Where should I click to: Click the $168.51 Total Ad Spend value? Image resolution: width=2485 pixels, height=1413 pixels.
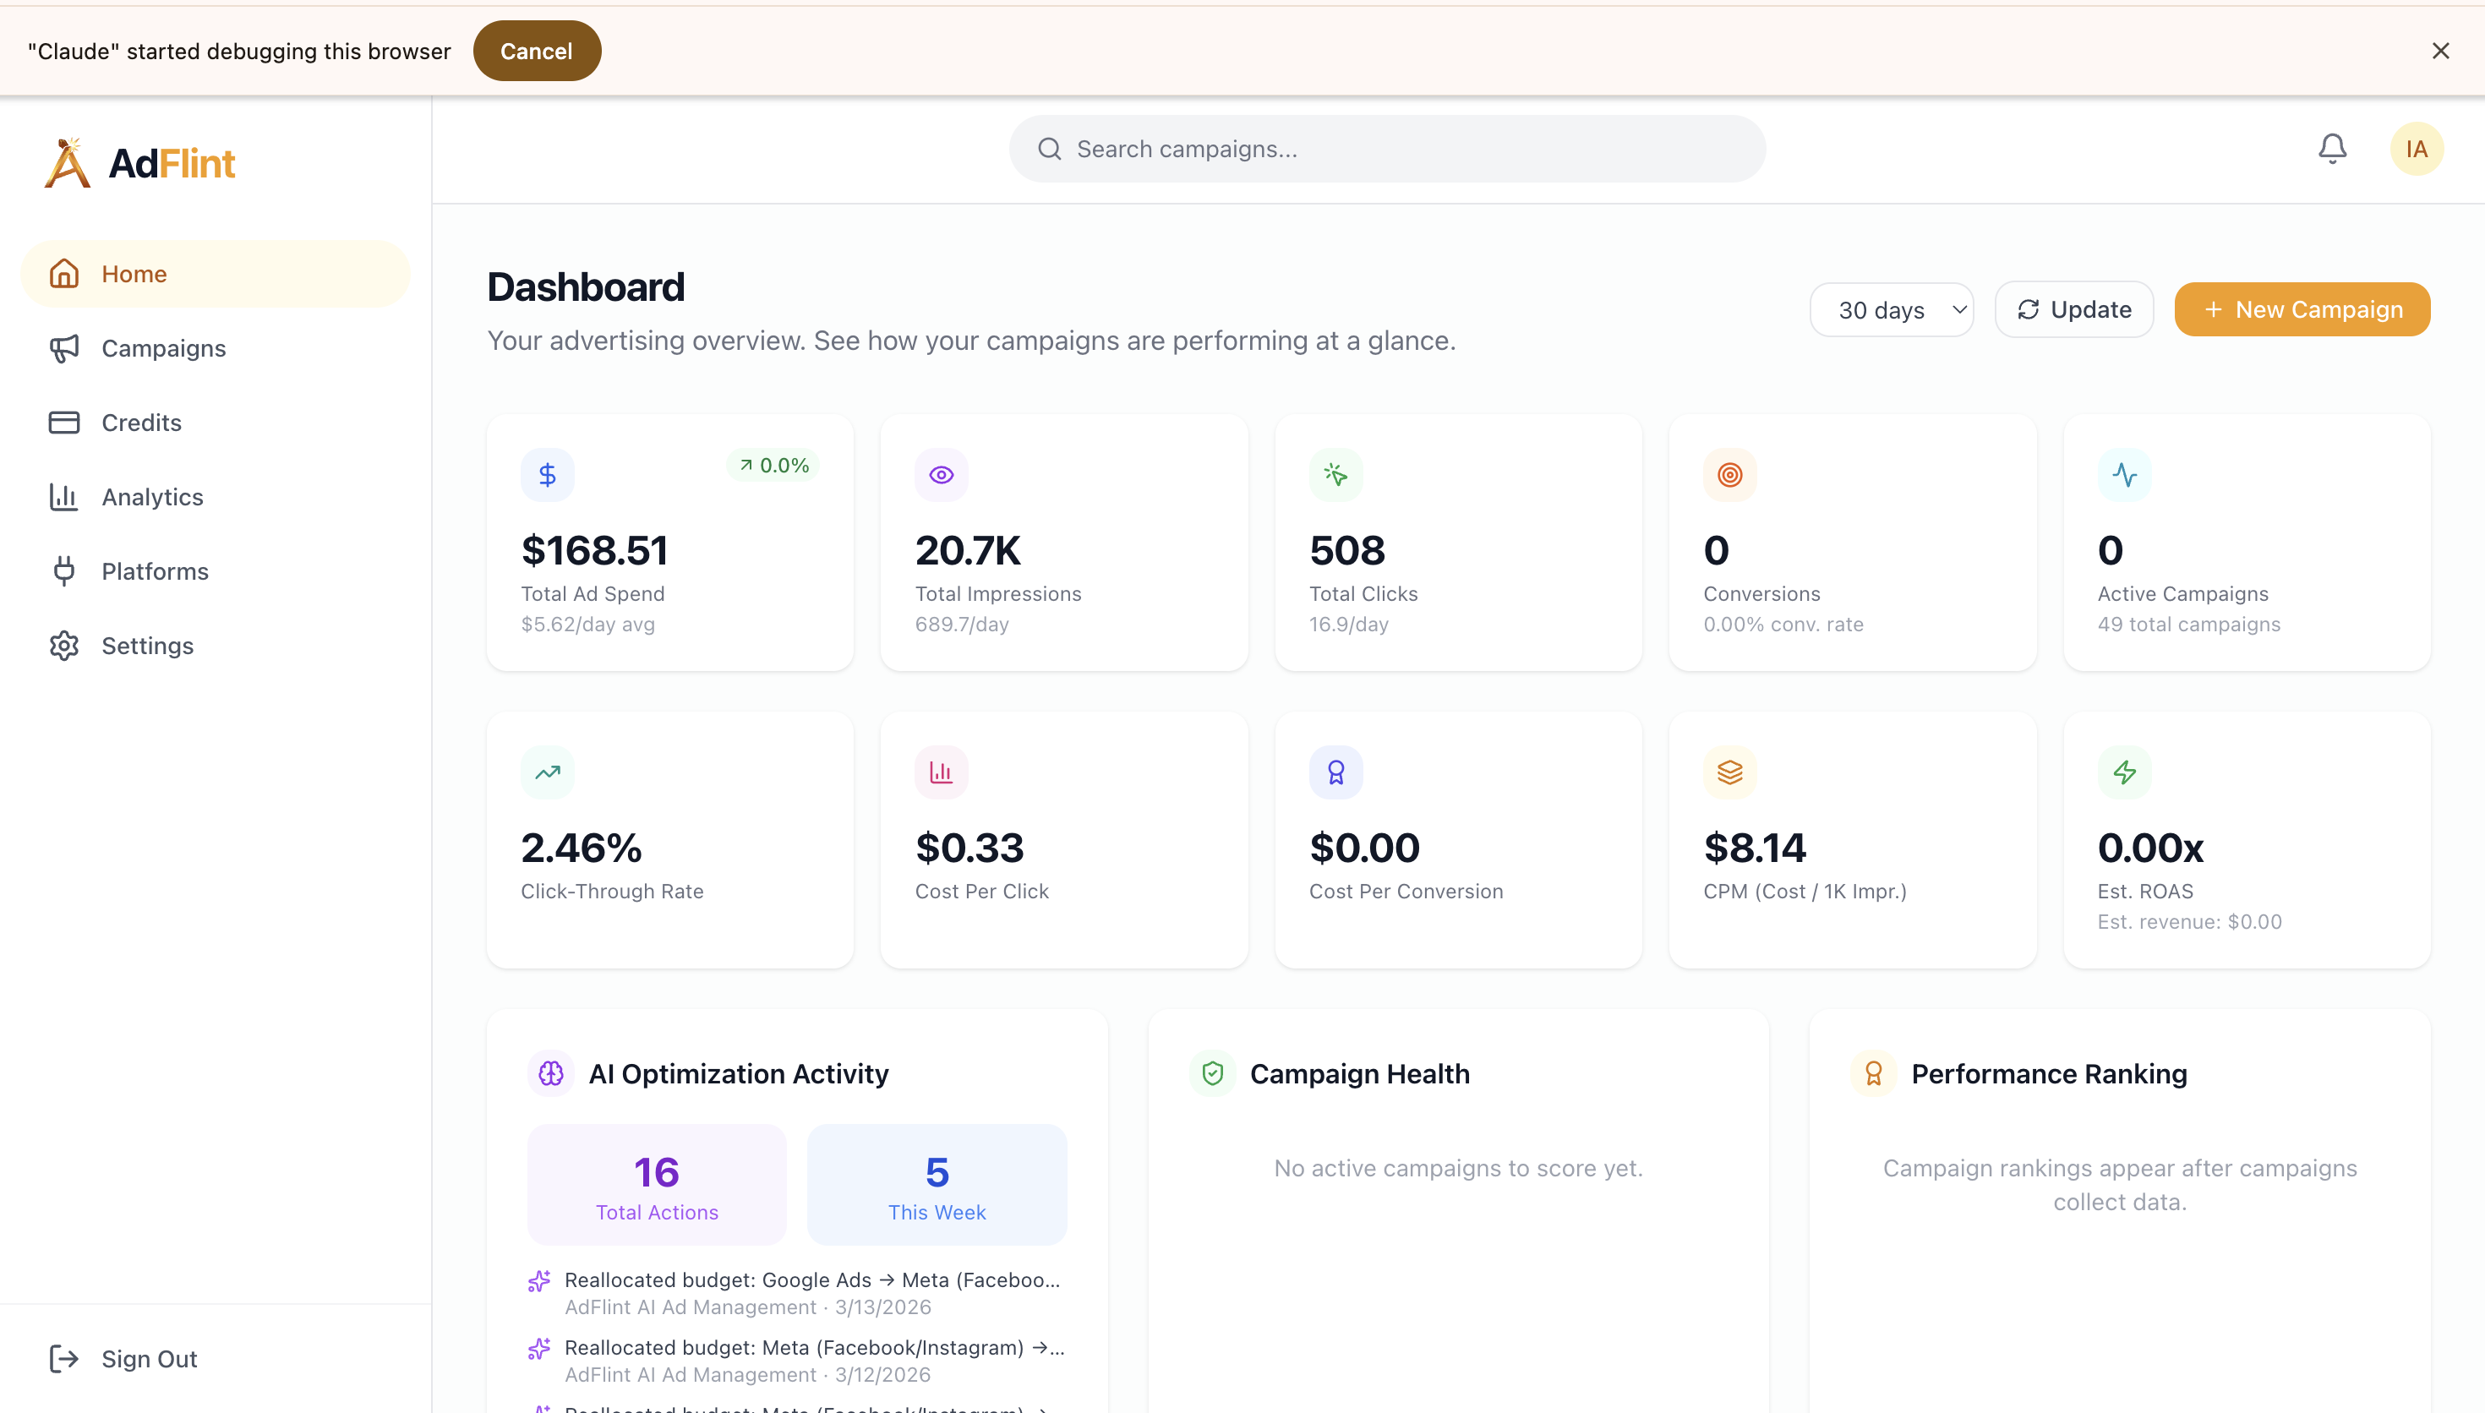pos(595,550)
